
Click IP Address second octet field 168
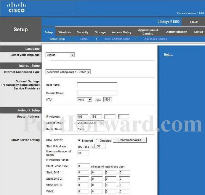click(96, 116)
